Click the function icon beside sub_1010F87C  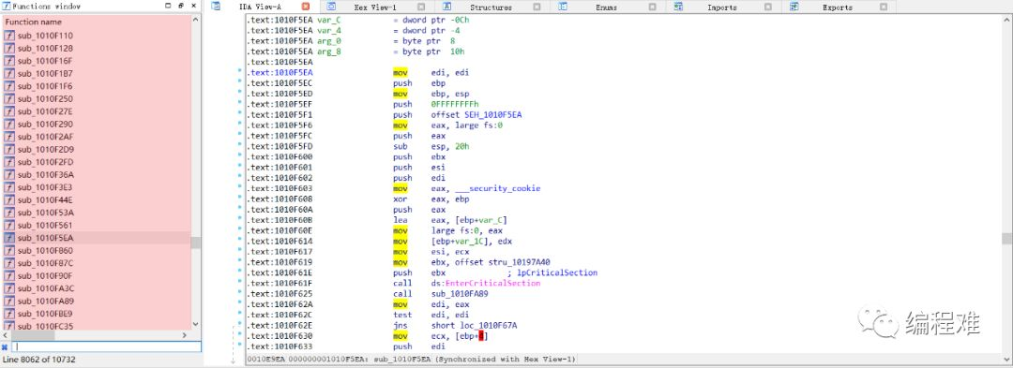[9, 263]
